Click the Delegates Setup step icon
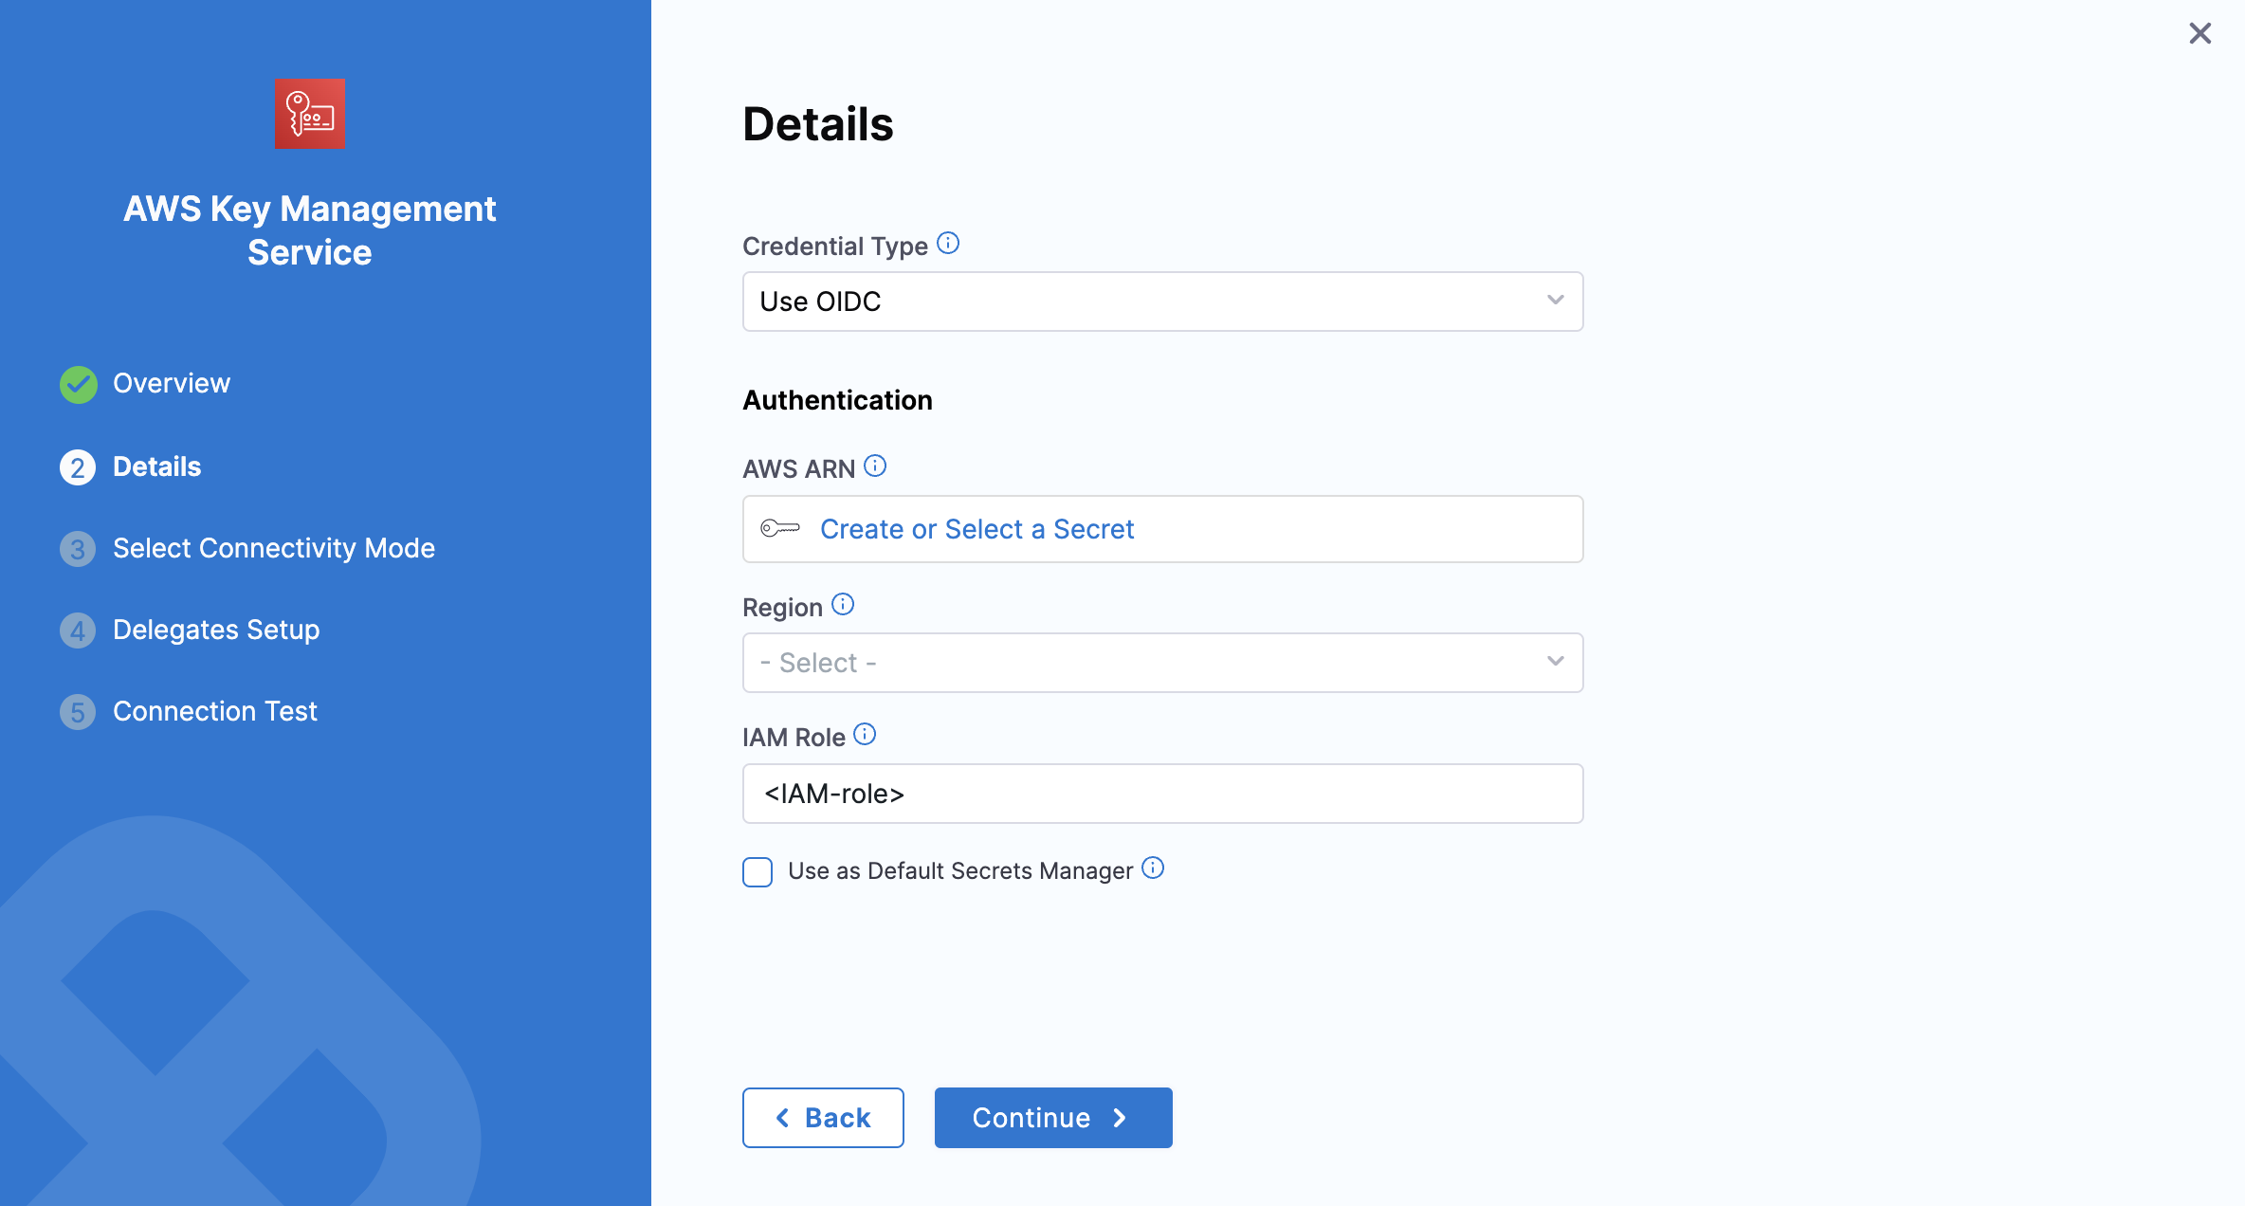 pos(76,629)
